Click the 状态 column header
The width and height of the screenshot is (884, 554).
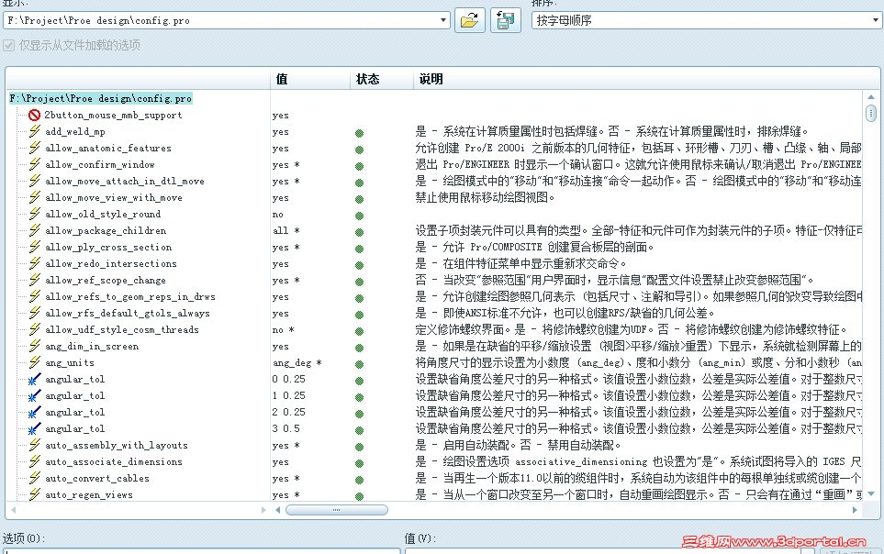(x=367, y=79)
